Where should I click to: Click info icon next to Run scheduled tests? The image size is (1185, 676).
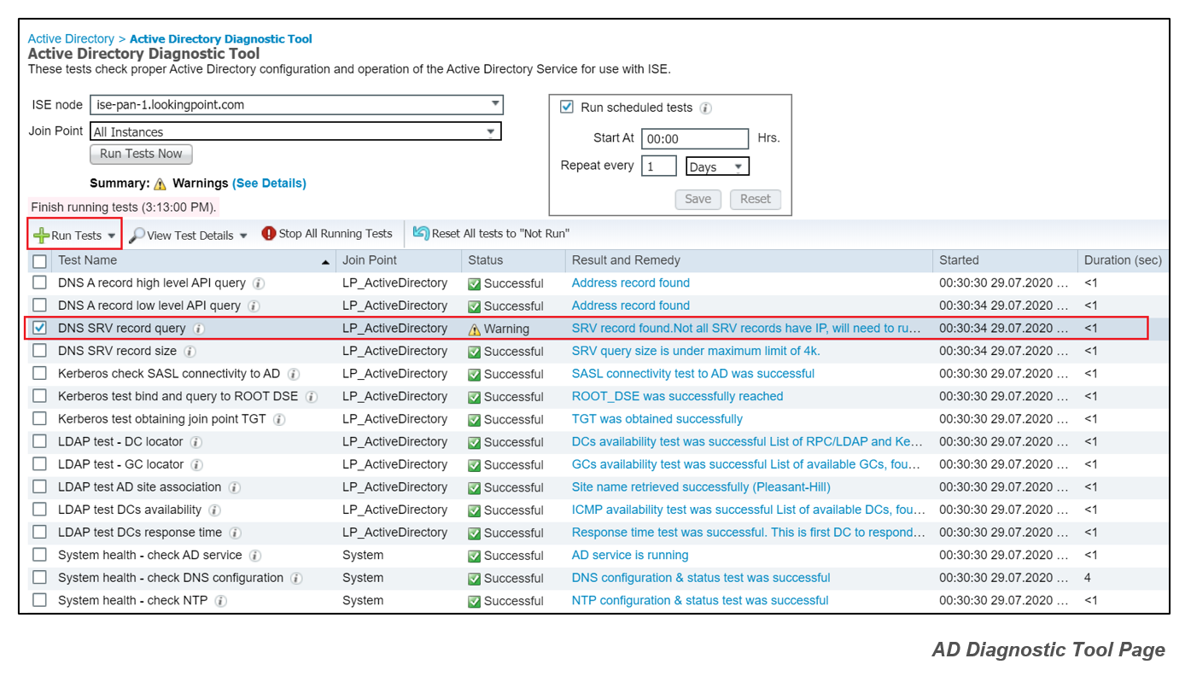tap(705, 108)
